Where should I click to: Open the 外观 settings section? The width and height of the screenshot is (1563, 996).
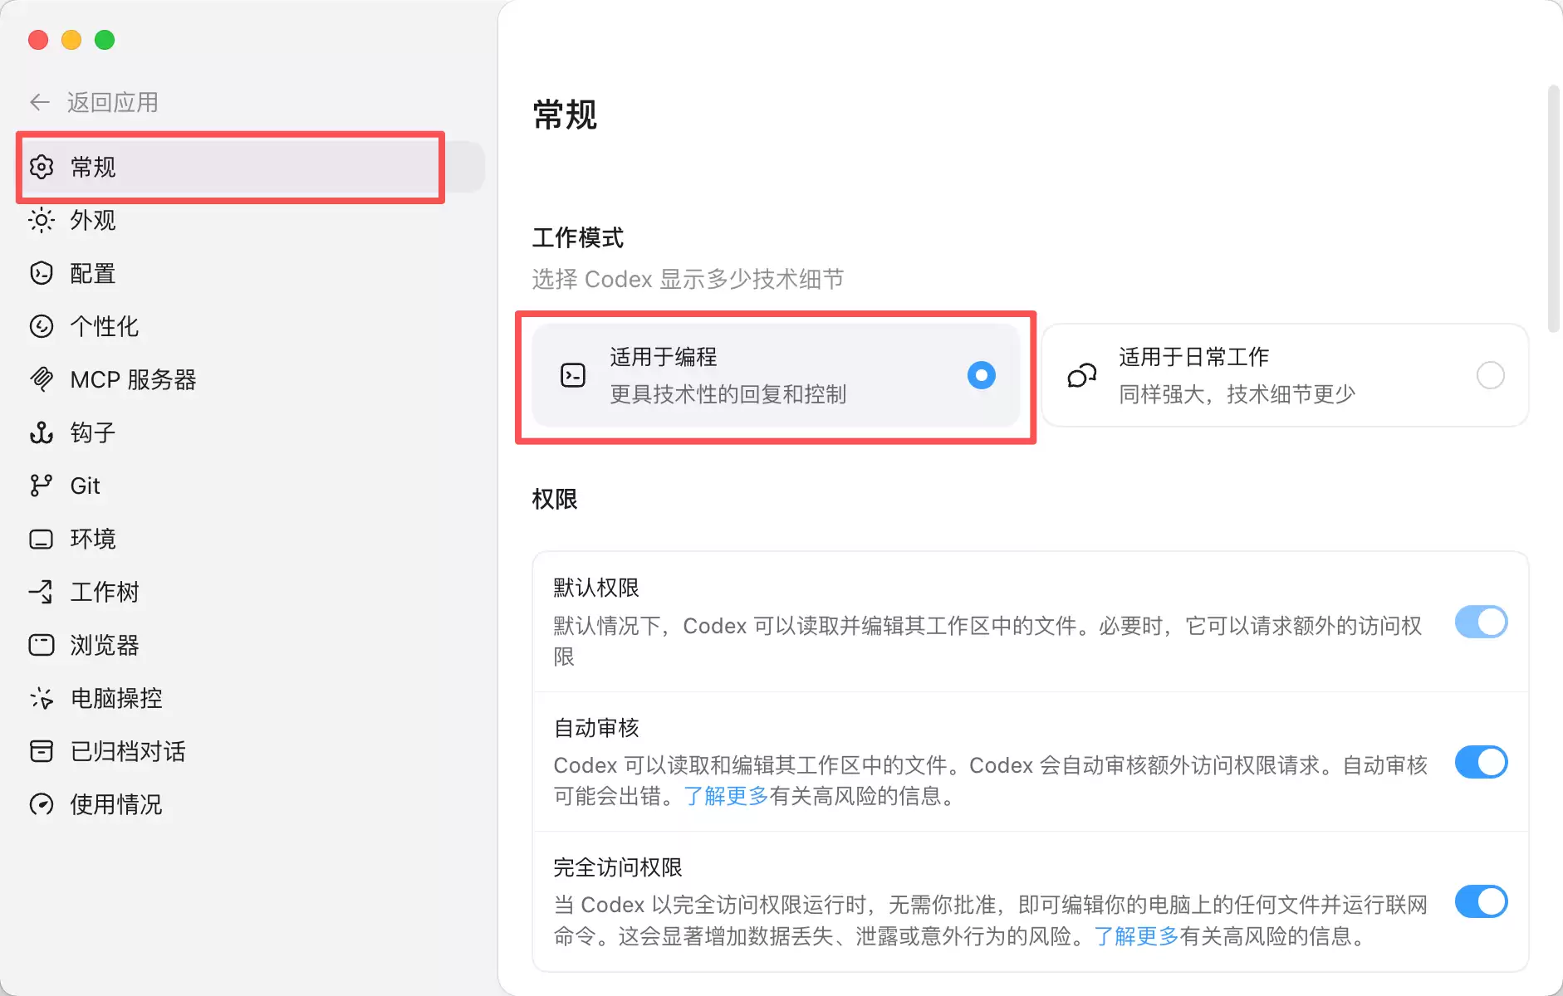click(249, 220)
